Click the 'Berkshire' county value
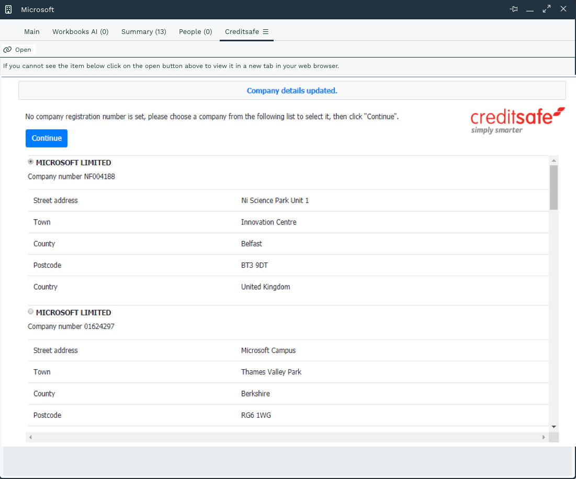 [x=255, y=394]
